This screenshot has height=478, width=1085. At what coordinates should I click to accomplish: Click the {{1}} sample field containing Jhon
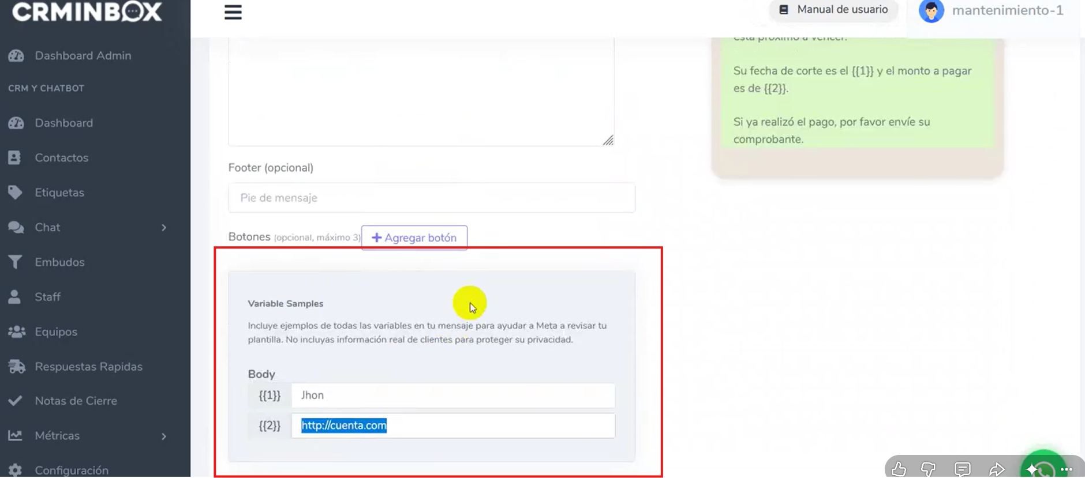pos(453,396)
